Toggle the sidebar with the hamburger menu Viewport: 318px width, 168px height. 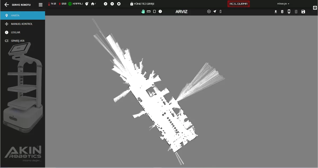pos(41,4)
